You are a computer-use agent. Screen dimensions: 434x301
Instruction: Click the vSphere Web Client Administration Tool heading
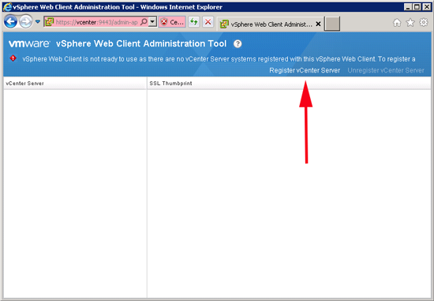pos(141,43)
